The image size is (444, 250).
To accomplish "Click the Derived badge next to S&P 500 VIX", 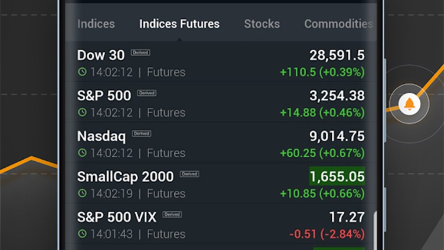I will click(172, 214).
